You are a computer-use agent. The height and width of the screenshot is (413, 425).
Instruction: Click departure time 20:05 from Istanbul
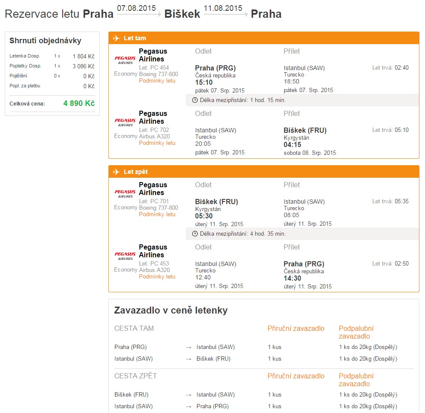coord(203,144)
